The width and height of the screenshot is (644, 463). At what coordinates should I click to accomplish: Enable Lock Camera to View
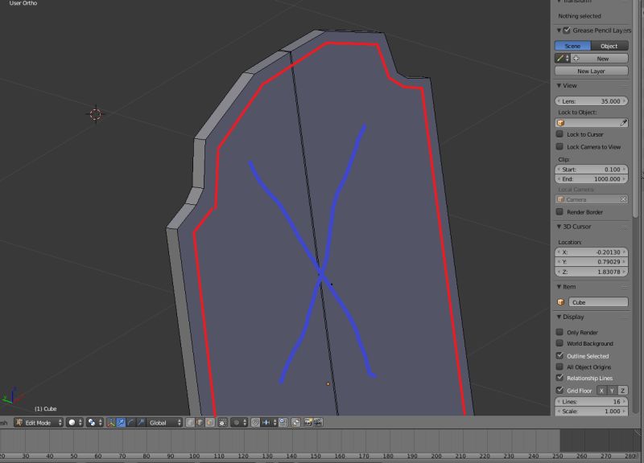pos(559,147)
